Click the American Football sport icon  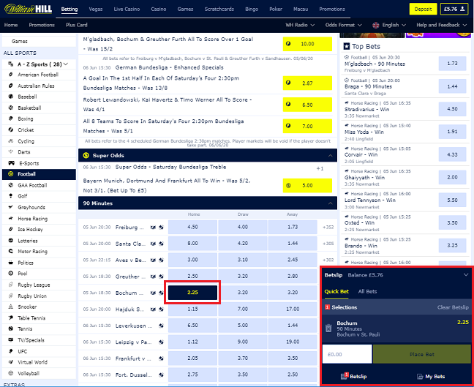11,75
